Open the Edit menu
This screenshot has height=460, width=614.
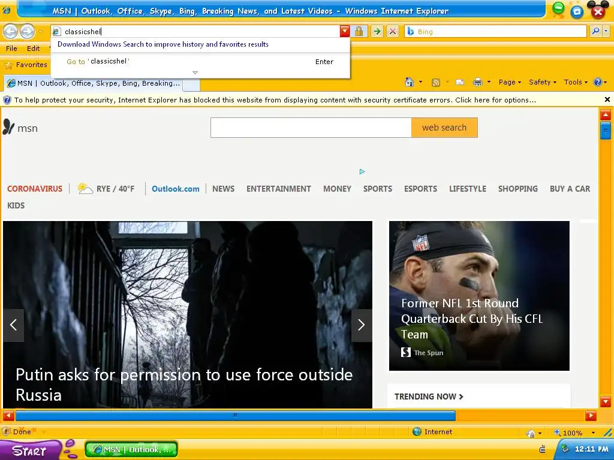[34, 49]
